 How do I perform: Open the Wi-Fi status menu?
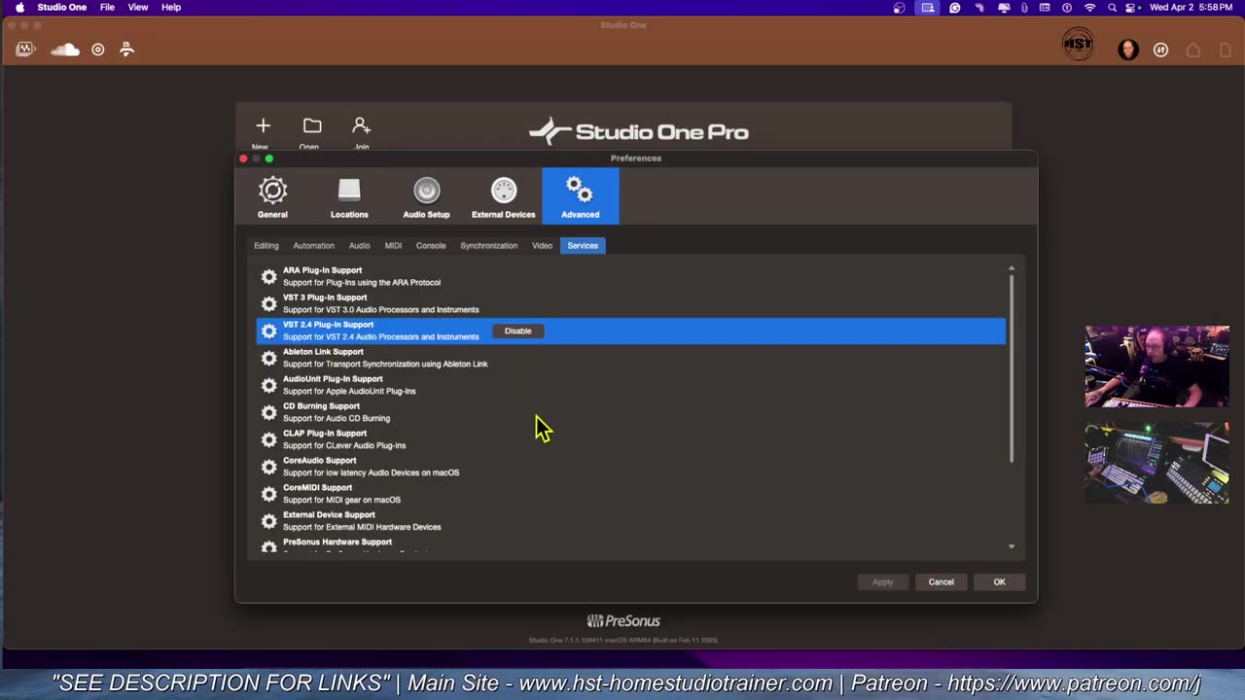tap(1089, 7)
